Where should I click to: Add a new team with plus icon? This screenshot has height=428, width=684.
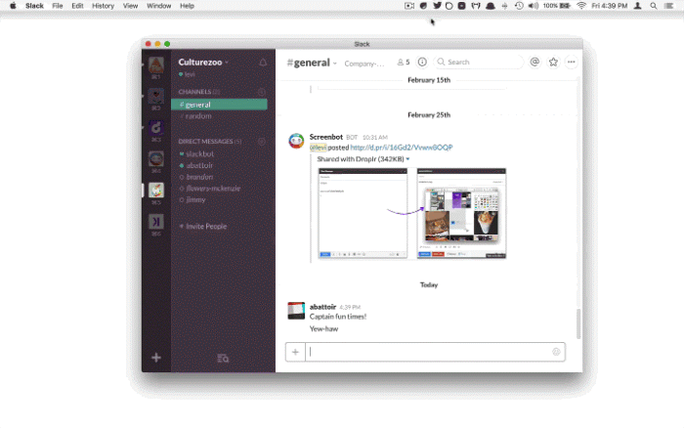click(156, 358)
